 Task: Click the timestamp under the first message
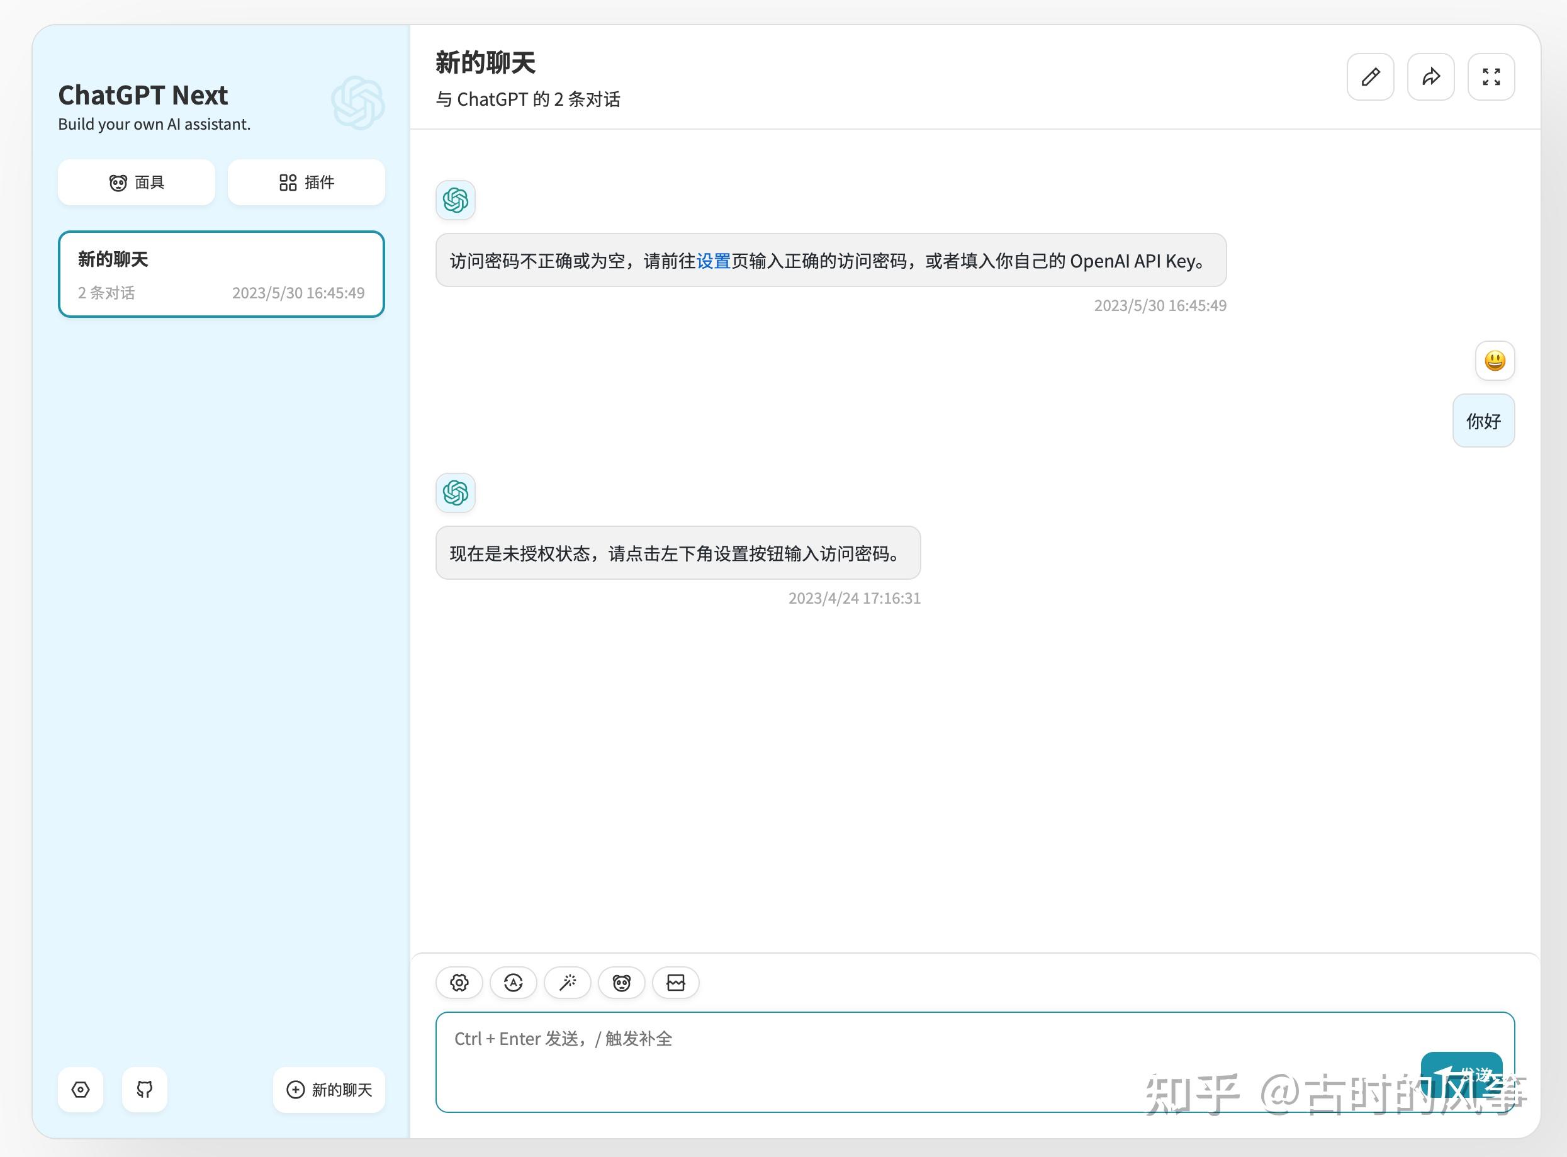1160,305
